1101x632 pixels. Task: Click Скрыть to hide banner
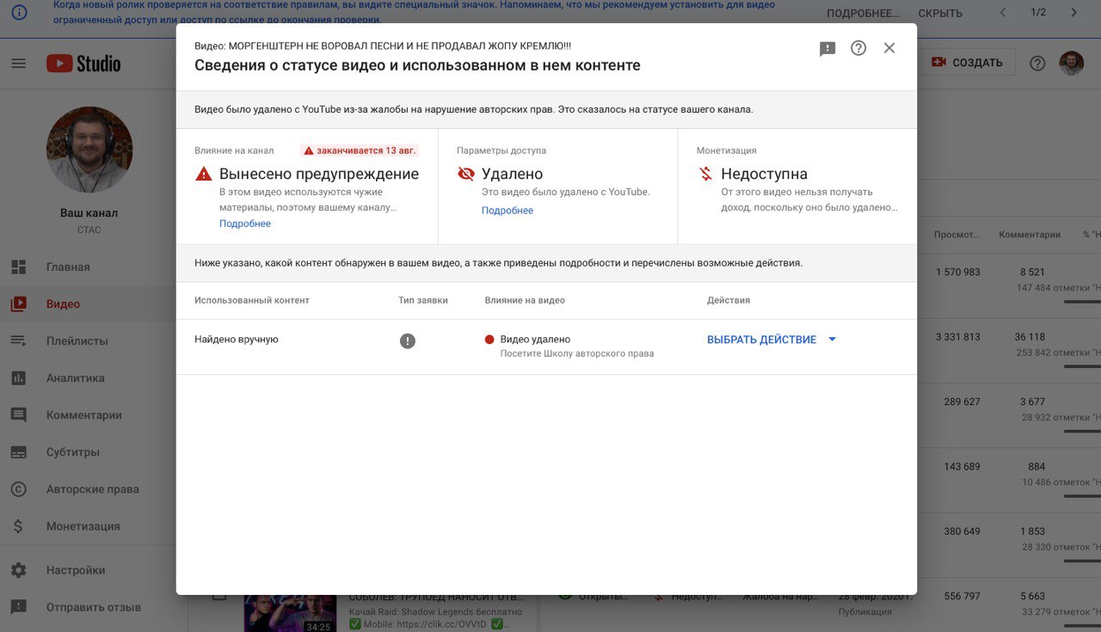click(940, 13)
